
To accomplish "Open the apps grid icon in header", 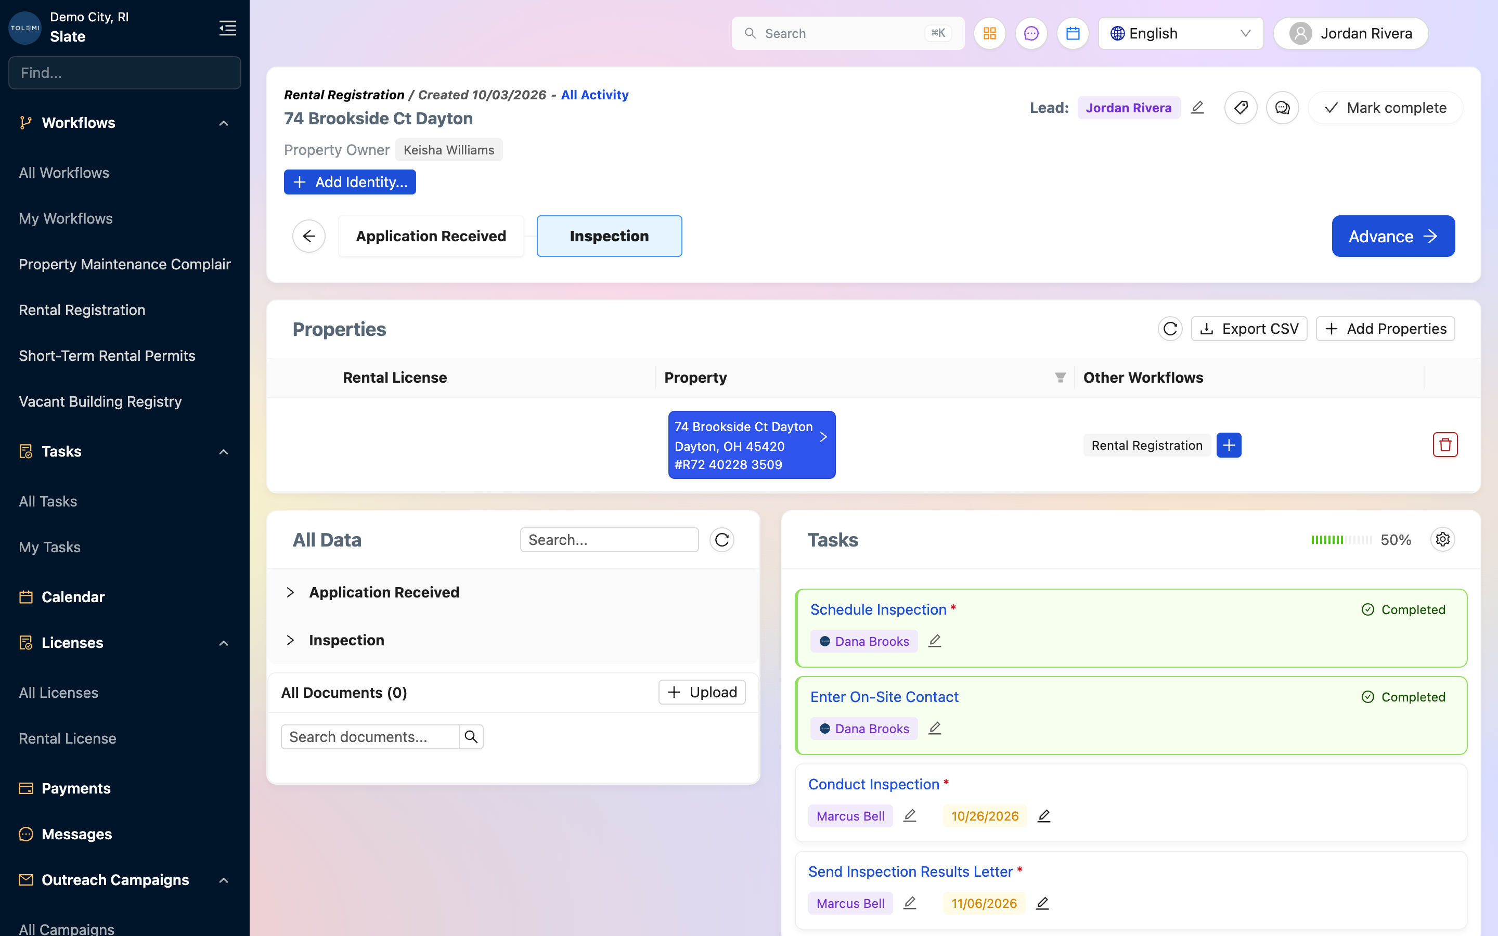I will [x=989, y=33].
